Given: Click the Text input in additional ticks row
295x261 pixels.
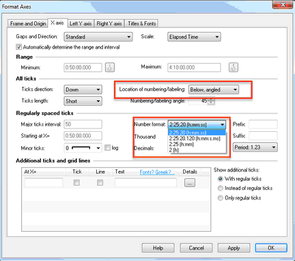Looking at the screenshot, I should click(x=145, y=182).
